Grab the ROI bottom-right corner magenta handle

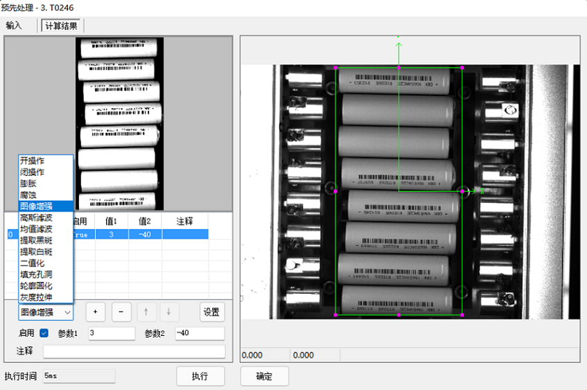point(462,315)
